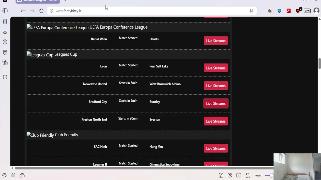The image size is (321, 180).
Task: Click the Bradford City team name
Action: pos(98,102)
